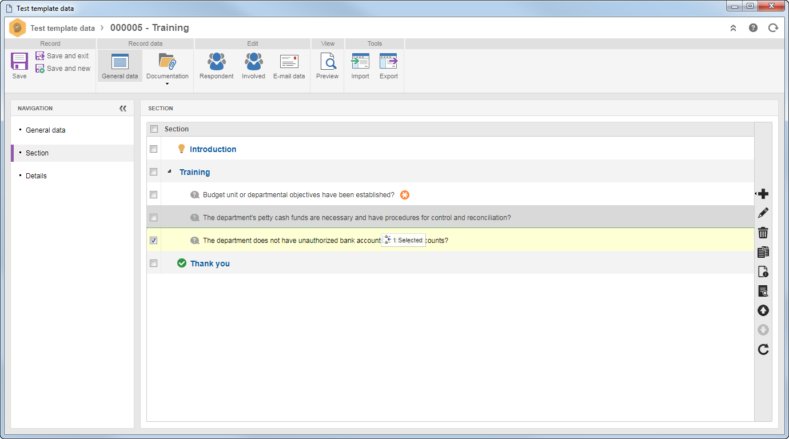
Task: Click the Save button in Record group
Action: (x=19, y=66)
